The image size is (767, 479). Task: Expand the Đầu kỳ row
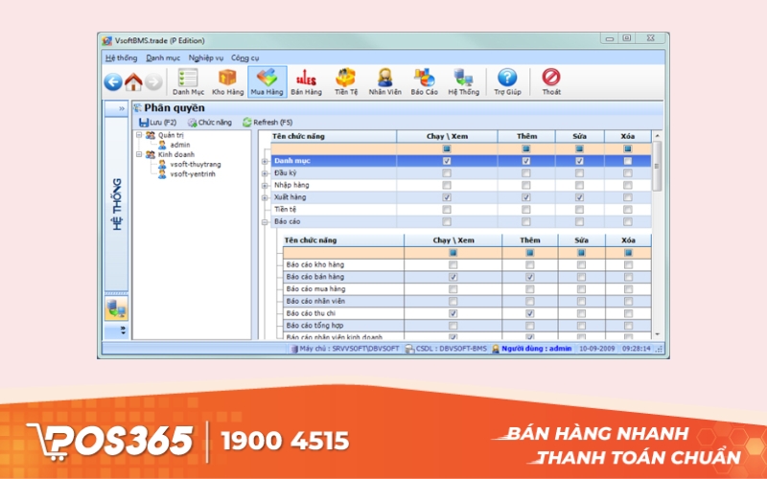(265, 173)
